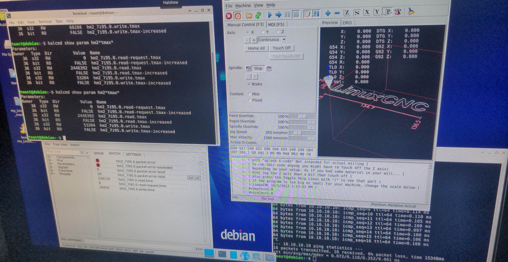This screenshot has height=262, width=508.
Task: Select X side view icon
Action: [x=366, y=12]
